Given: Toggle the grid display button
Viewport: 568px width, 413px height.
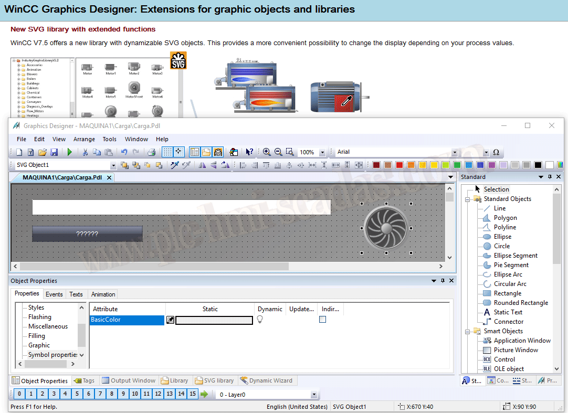Looking at the screenshot, I should click(x=167, y=152).
